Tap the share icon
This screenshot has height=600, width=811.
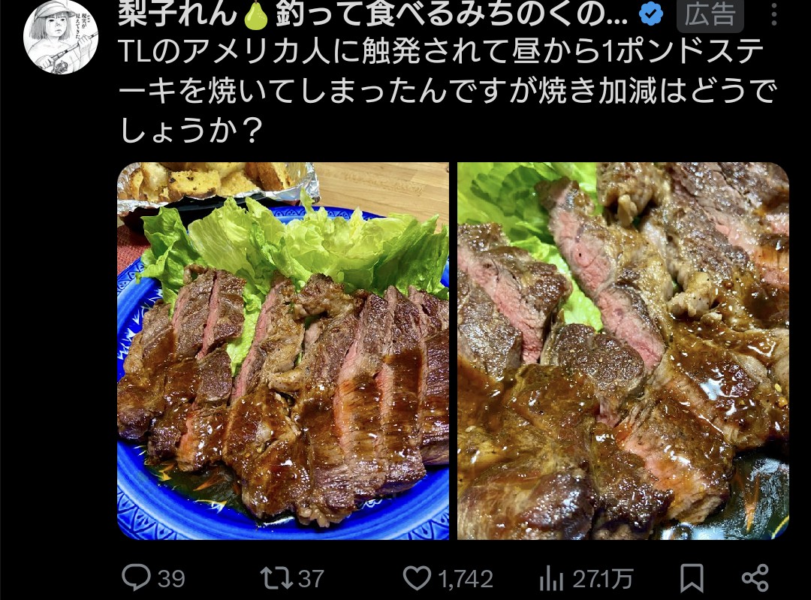click(755, 577)
